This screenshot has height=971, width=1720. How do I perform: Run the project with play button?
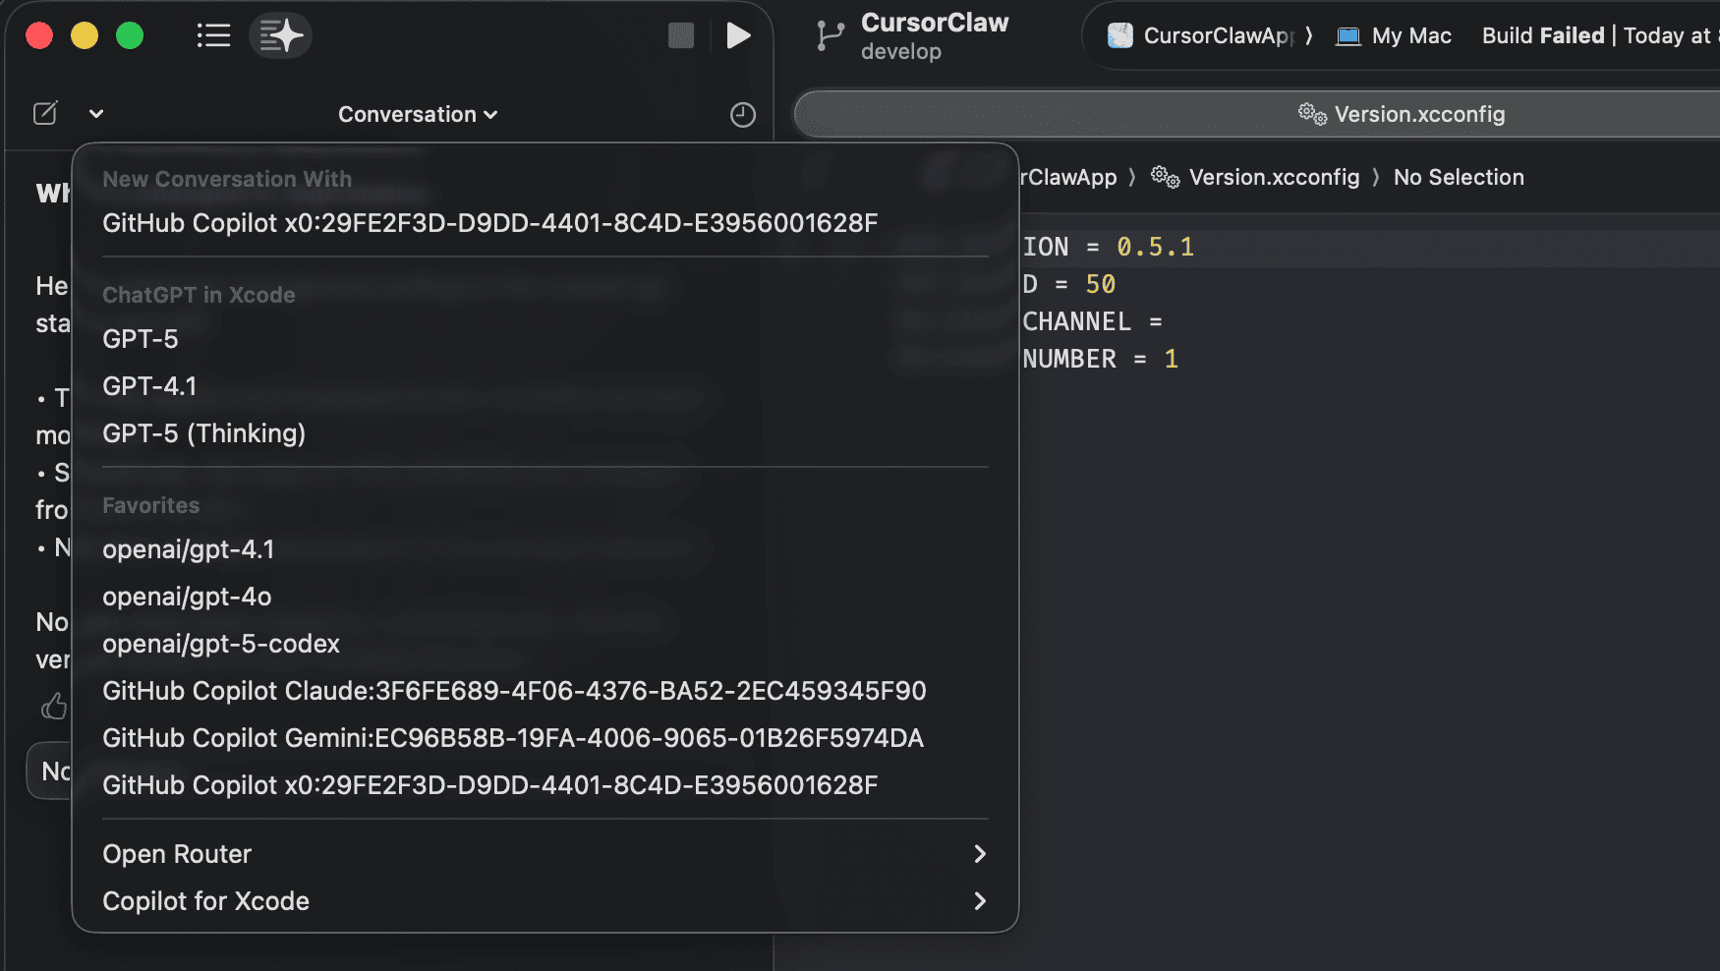pos(738,35)
